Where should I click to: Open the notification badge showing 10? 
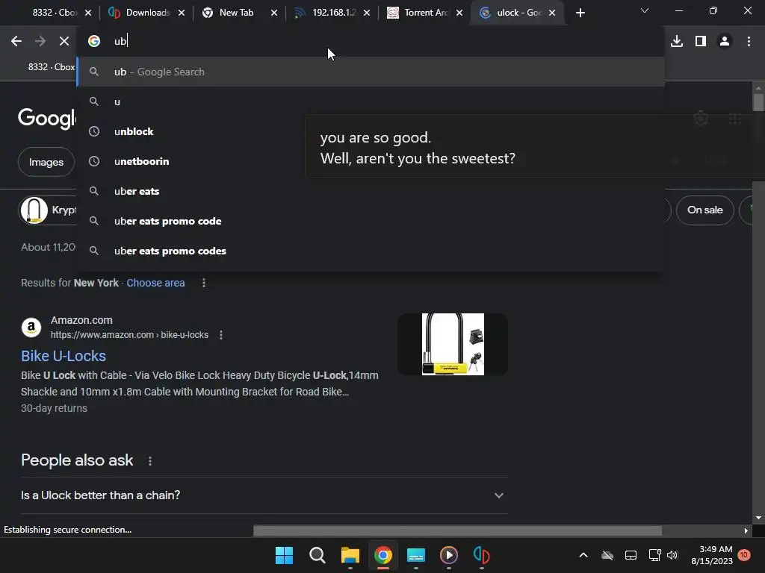pos(744,554)
